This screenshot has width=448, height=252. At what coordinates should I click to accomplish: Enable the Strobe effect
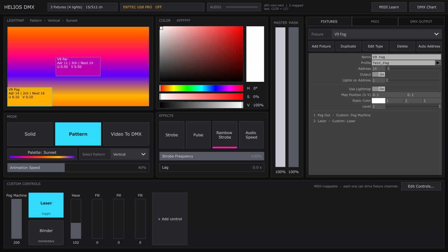click(x=172, y=135)
